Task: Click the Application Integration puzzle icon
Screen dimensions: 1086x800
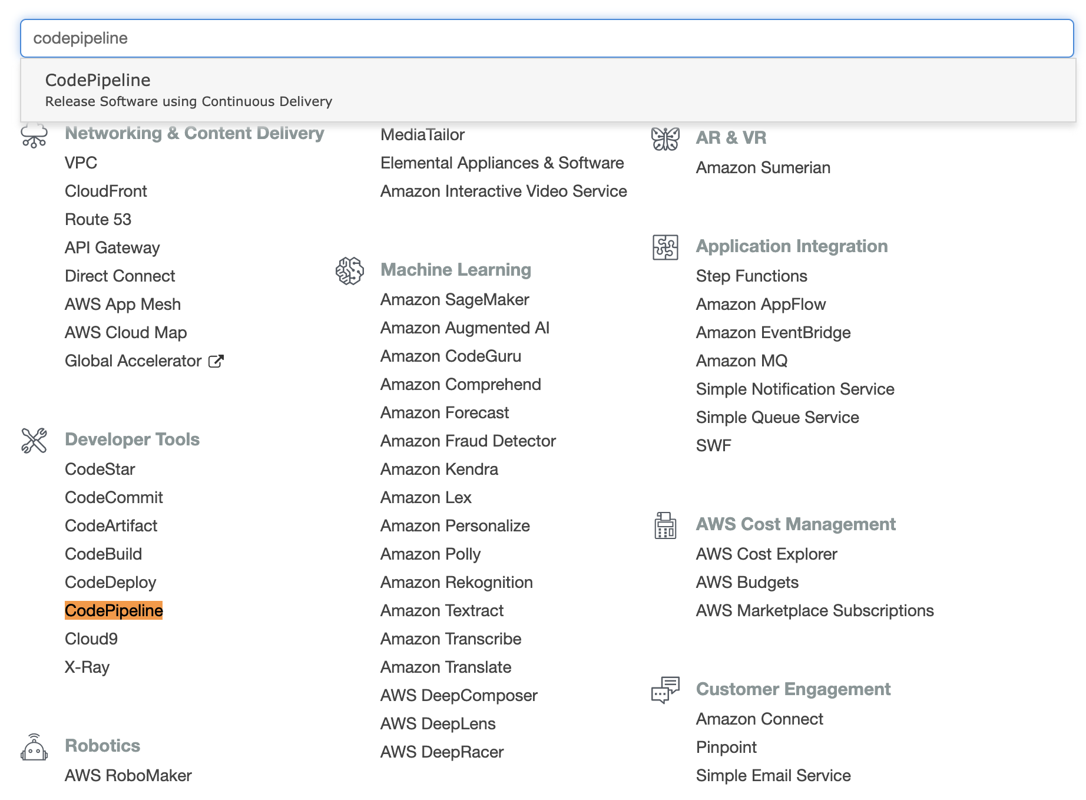Action: 665,247
